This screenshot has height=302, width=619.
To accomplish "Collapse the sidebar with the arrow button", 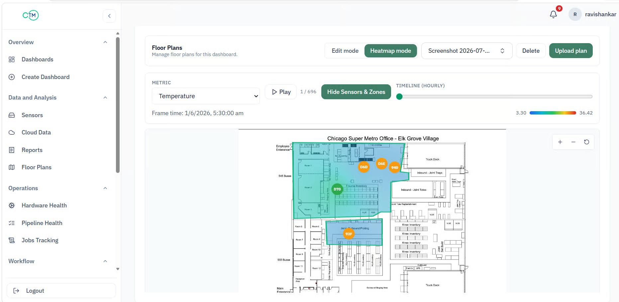I will pyautogui.click(x=109, y=16).
